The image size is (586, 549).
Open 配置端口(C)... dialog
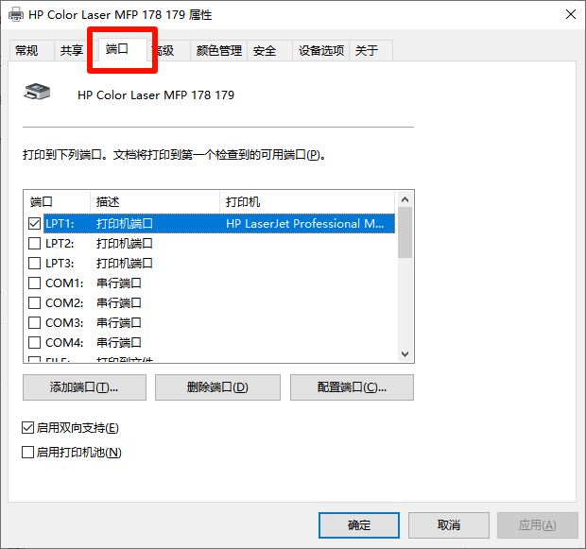click(352, 387)
